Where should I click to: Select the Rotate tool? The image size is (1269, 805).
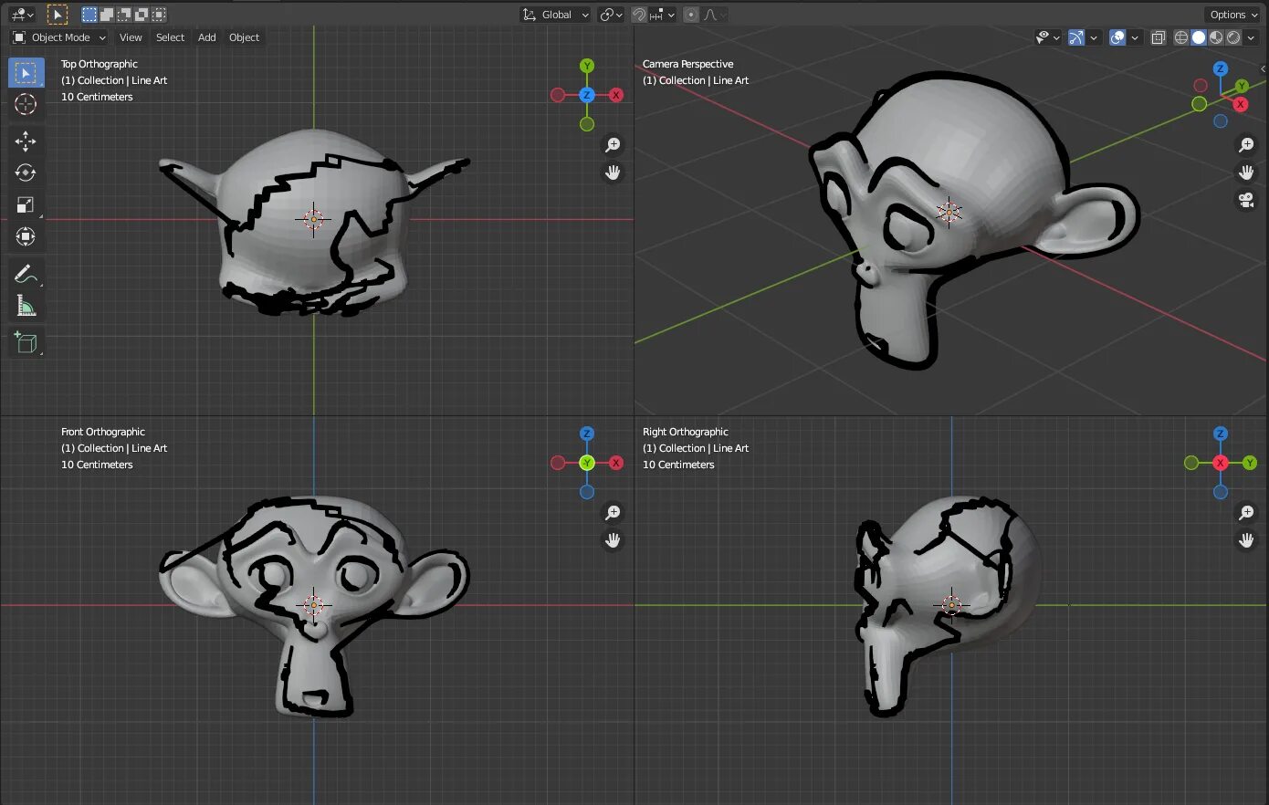(x=26, y=172)
